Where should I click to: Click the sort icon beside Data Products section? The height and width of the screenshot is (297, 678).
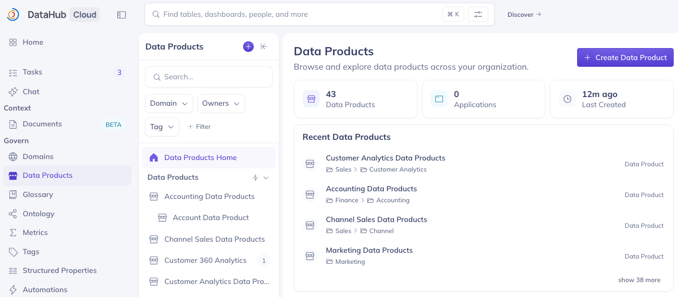[x=256, y=178]
